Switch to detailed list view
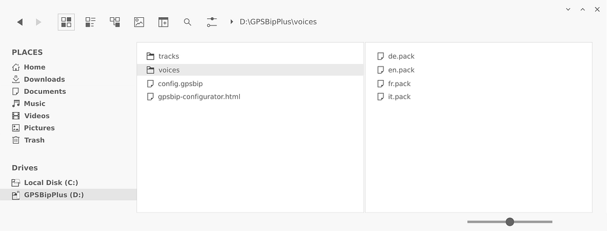607x231 pixels. point(90,22)
